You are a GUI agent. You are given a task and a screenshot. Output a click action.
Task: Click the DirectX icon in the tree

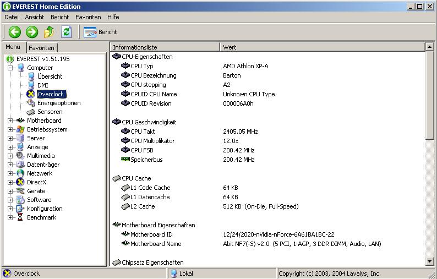click(20, 182)
